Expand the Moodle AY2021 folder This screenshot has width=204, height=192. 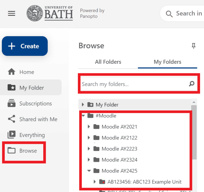tap(89, 127)
